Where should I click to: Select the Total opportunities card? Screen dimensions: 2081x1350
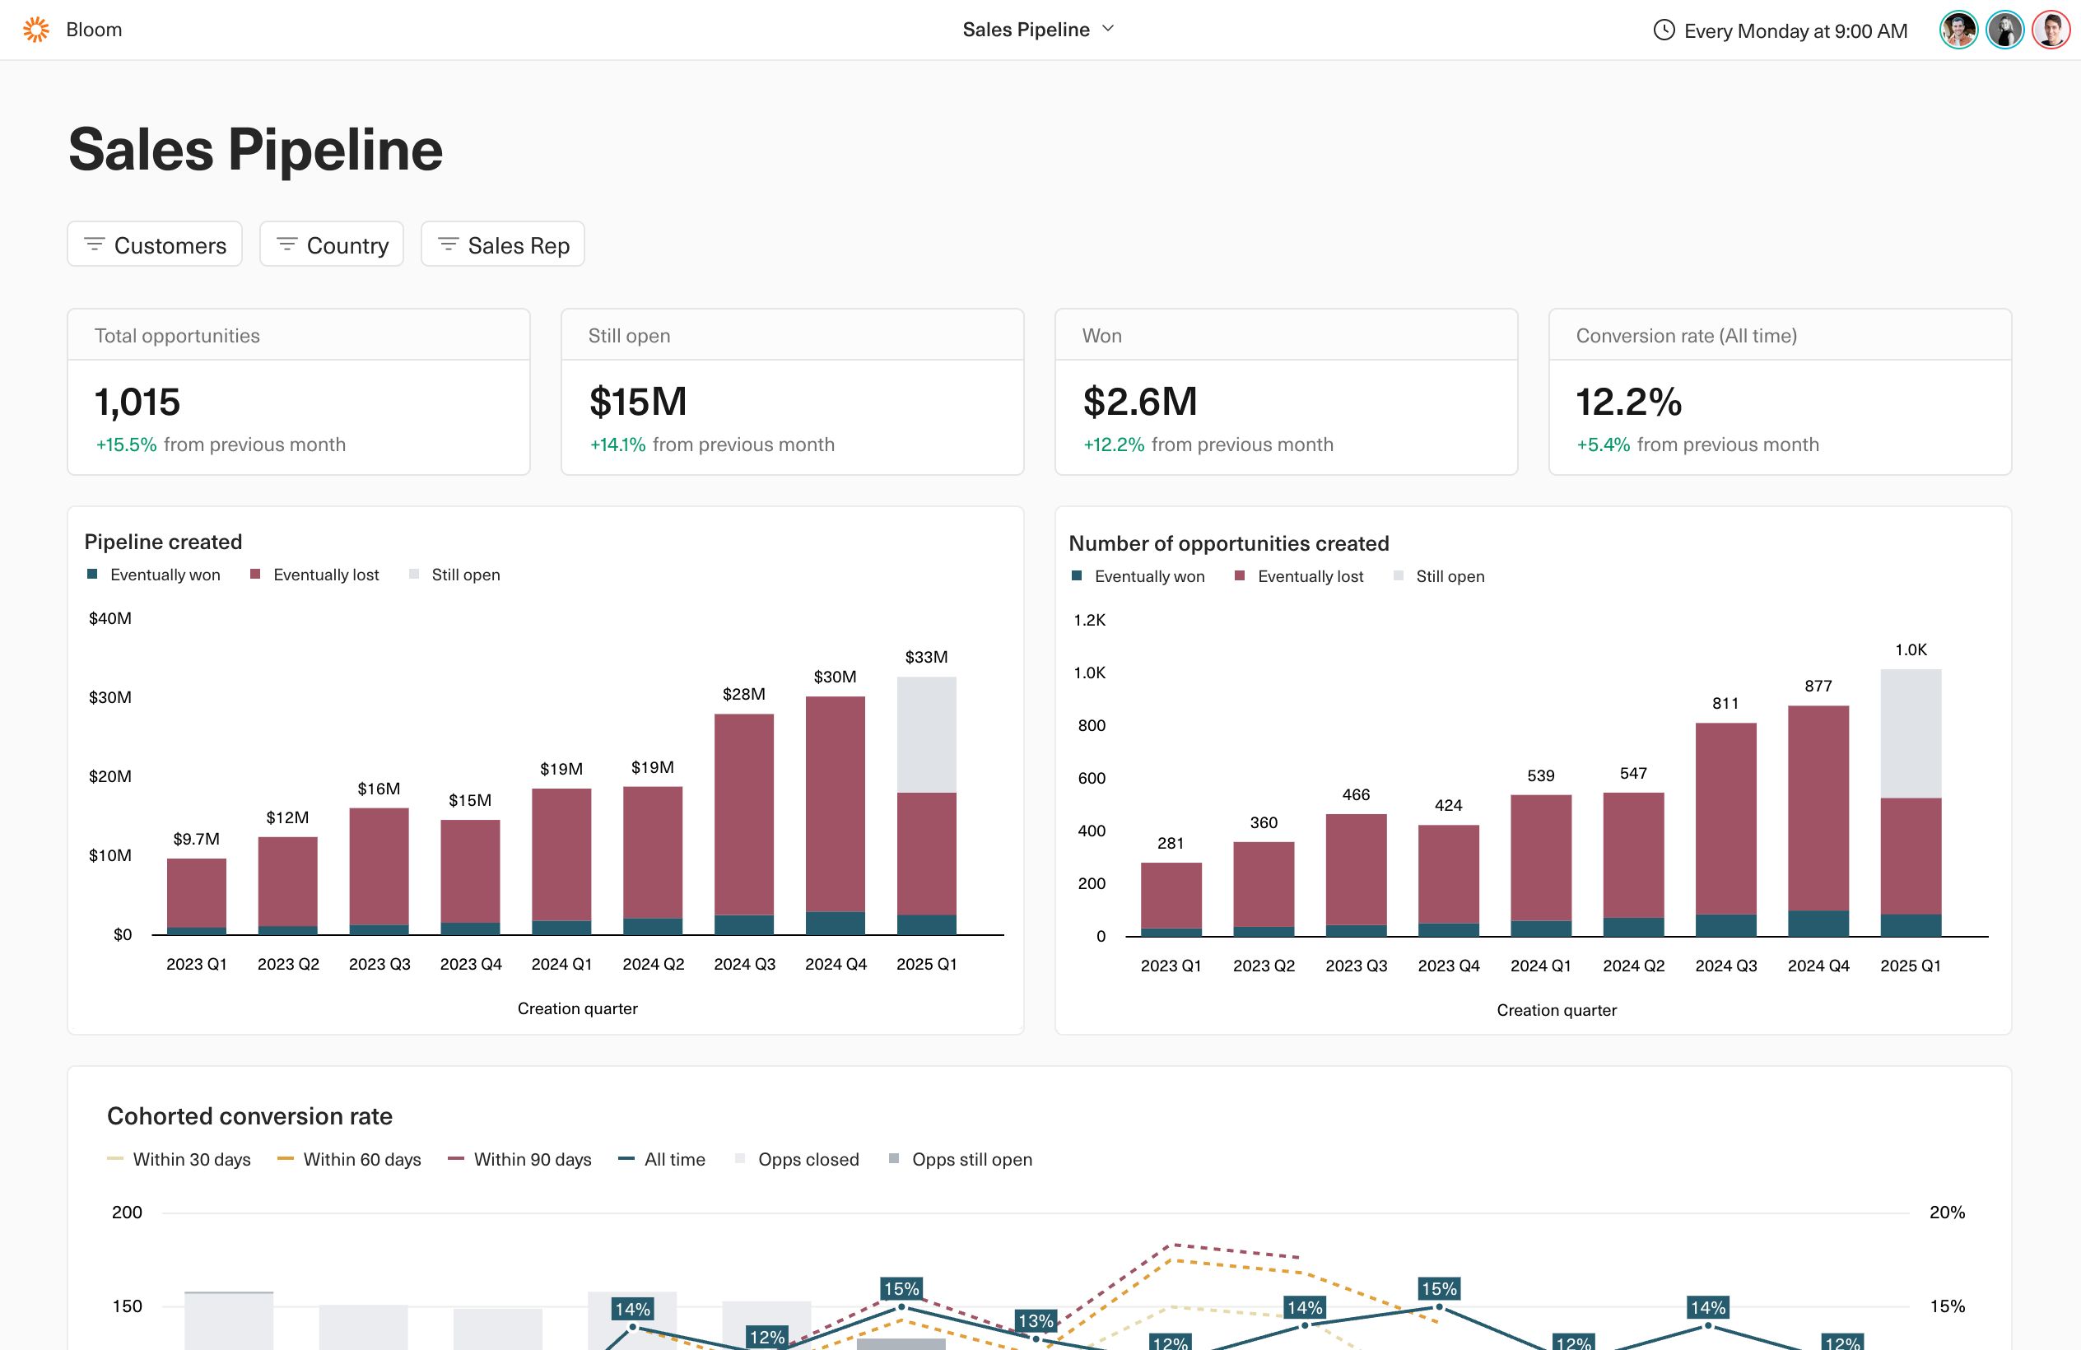(299, 392)
